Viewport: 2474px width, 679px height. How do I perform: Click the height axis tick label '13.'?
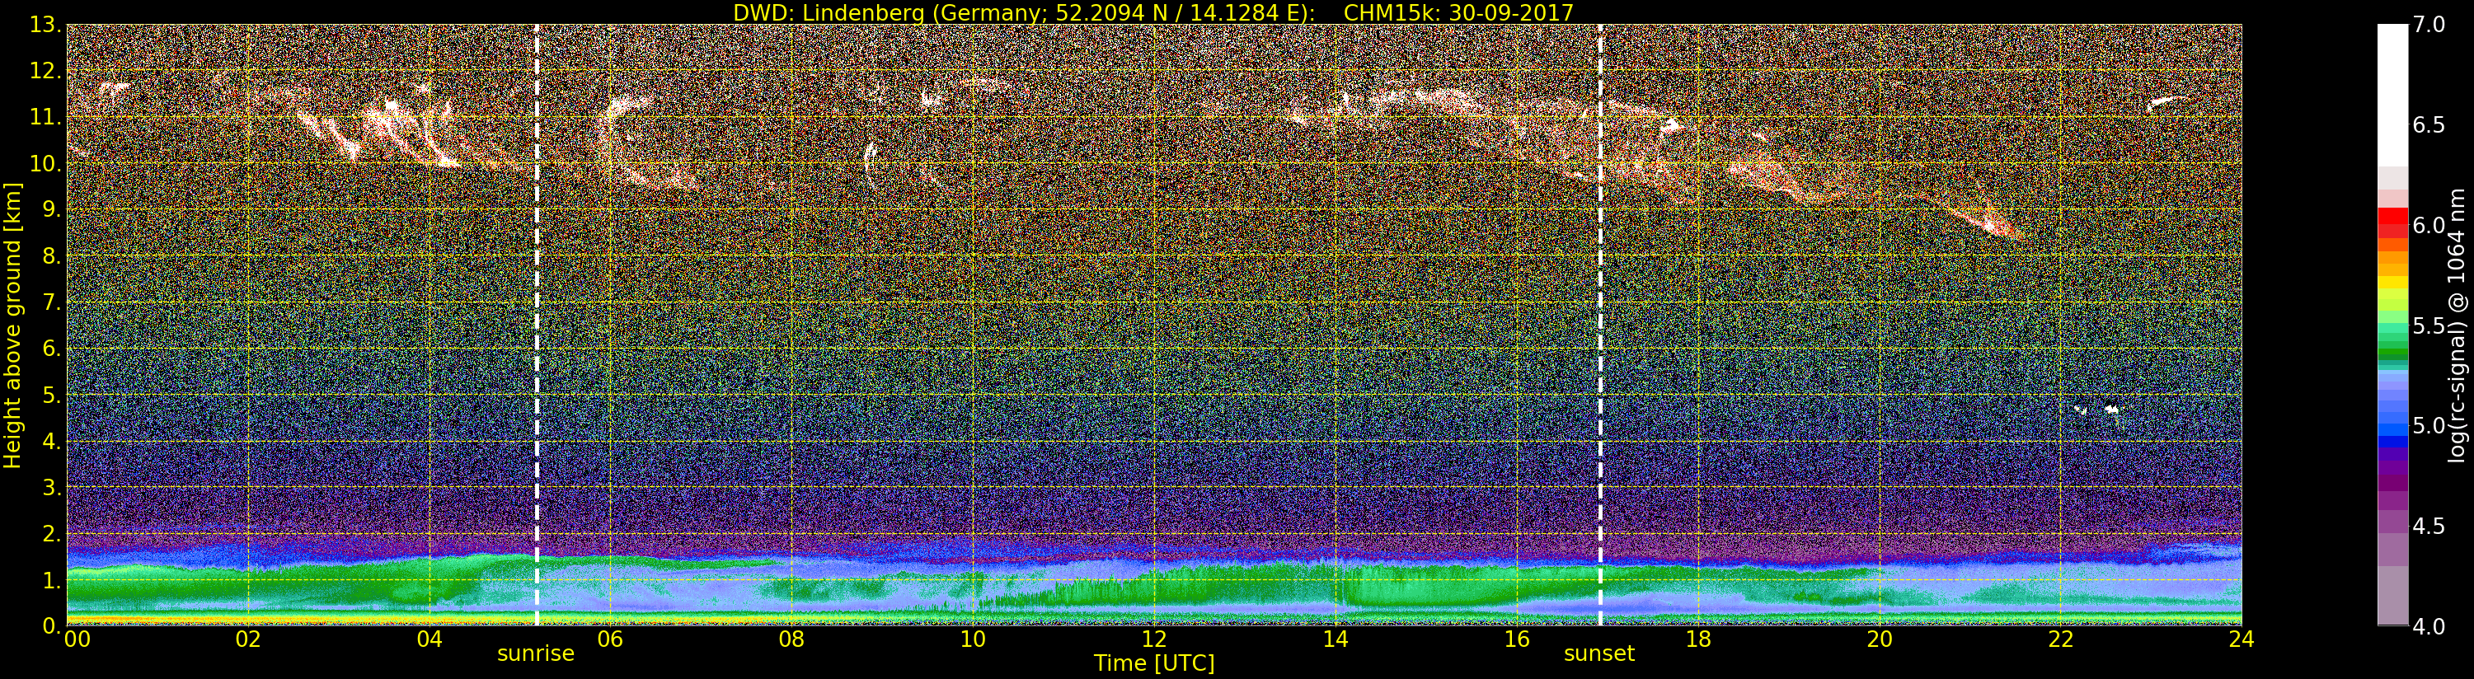[45, 25]
